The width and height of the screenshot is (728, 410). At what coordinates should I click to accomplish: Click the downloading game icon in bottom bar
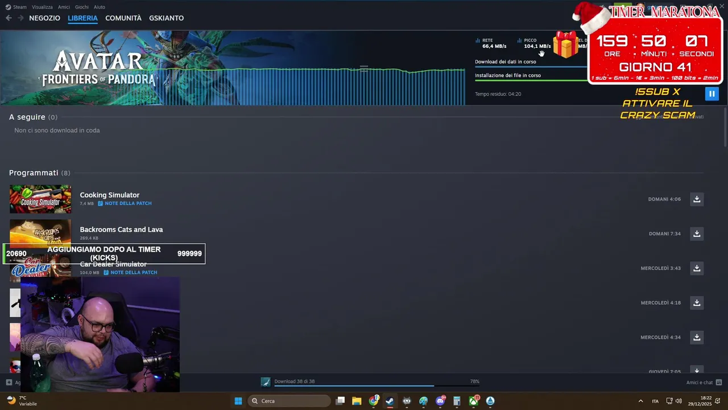coord(266,382)
